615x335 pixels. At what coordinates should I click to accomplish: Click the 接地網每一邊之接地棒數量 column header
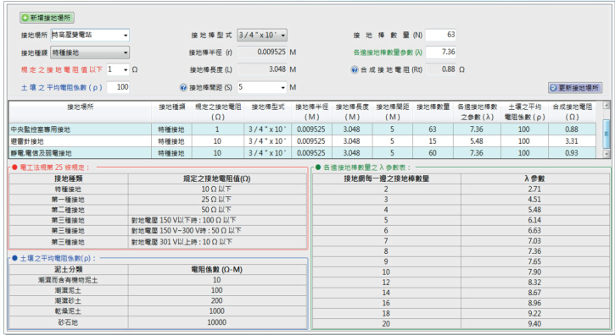386,178
